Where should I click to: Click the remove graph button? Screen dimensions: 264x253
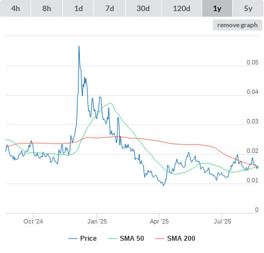(x=237, y=25)
